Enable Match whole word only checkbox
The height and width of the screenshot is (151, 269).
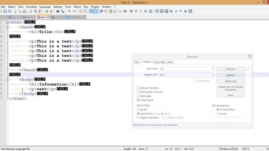click(x=138, y=92)
